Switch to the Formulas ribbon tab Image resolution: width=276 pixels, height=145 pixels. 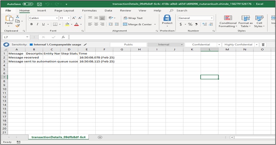(x=89, y=11)
